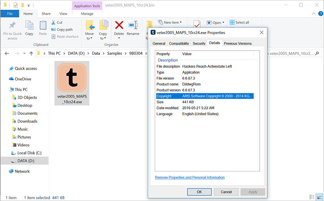324x201 pixels.
Task: Click the Paste ribbon icon
Action: pos(43,25)
